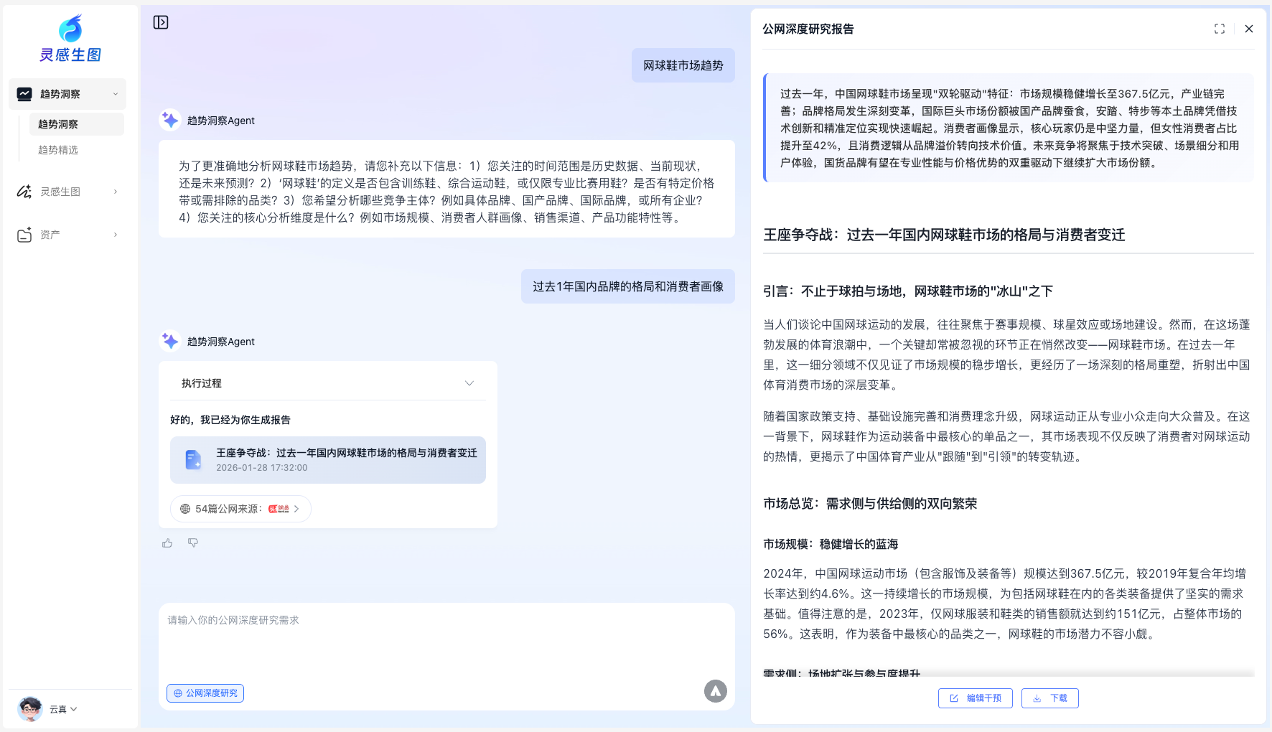The width and height of the screenshot is (1272, 732).
Task: Click the 公网深度研究报告 panel title
Action: [x=808, y=29]
